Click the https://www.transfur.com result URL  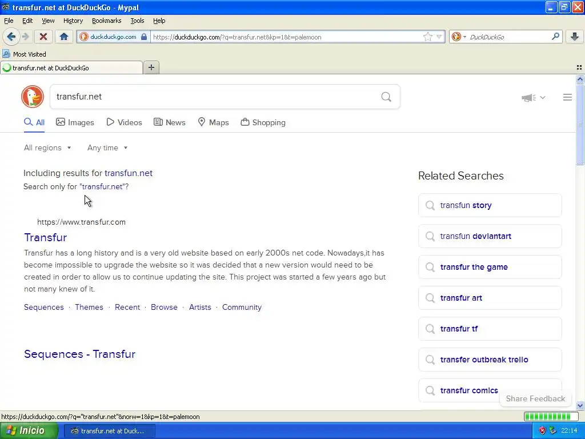point(81,222)
